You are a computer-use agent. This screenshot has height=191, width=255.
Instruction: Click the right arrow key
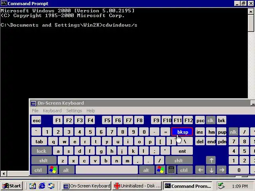pyautogui.click(x=222, y=170)
